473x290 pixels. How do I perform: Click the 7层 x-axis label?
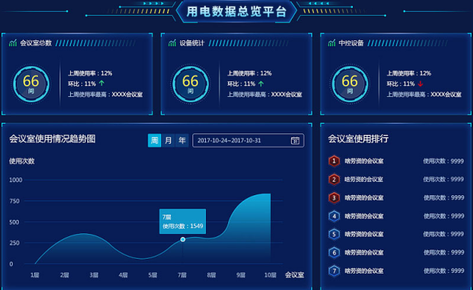[182, 275]
